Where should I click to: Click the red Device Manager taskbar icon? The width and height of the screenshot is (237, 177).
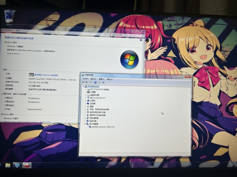27,165
